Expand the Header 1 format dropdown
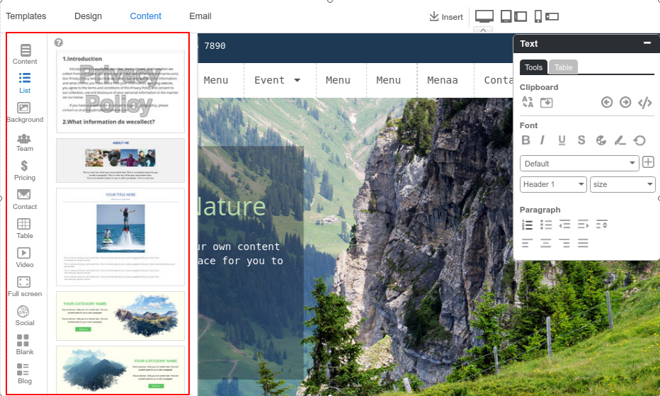Image resolution: width=660 pixels, height=396 pixels. pyautogui.click(x=553, y=184)
